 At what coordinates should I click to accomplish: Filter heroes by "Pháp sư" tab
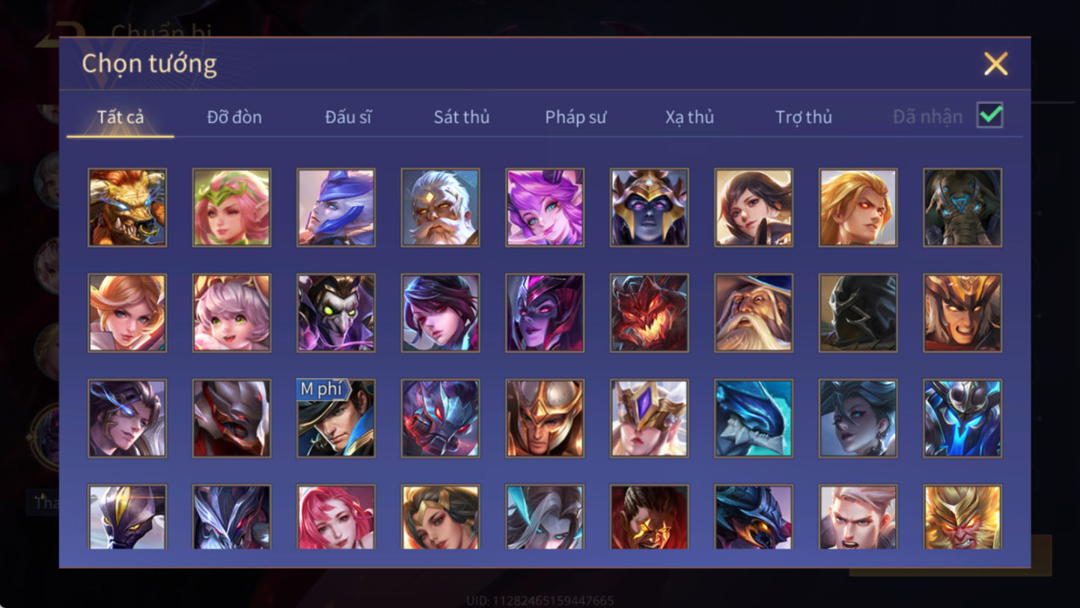click(x=576, y=117)
